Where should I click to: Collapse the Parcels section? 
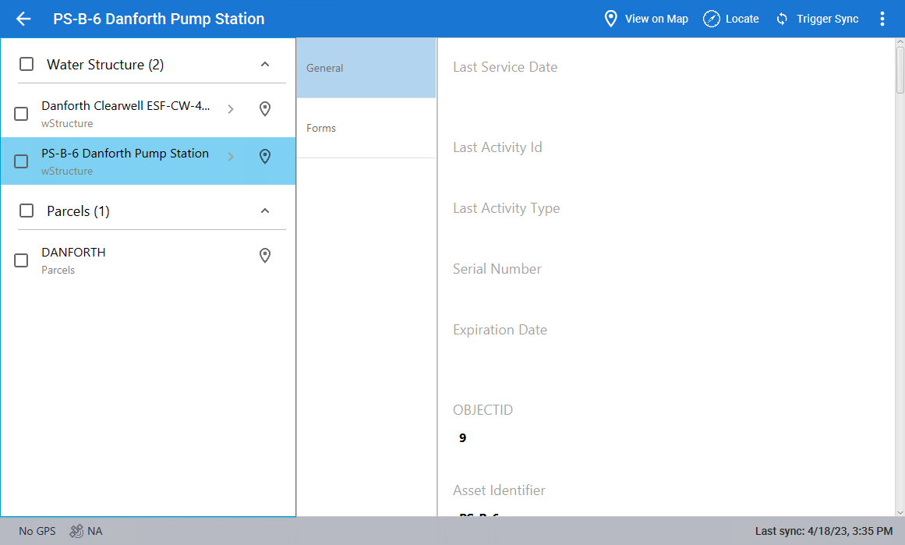(x=265, y=211)
